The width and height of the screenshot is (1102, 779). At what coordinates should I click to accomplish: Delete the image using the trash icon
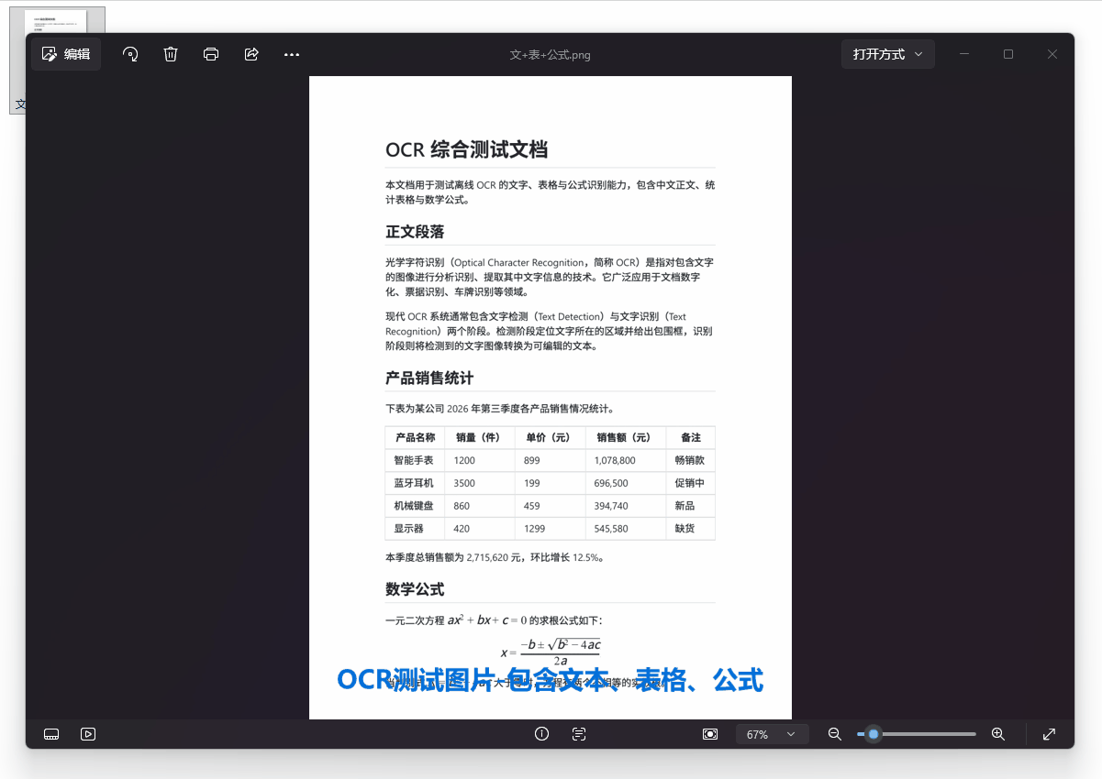pyautogui.click(x=171, y=54)
